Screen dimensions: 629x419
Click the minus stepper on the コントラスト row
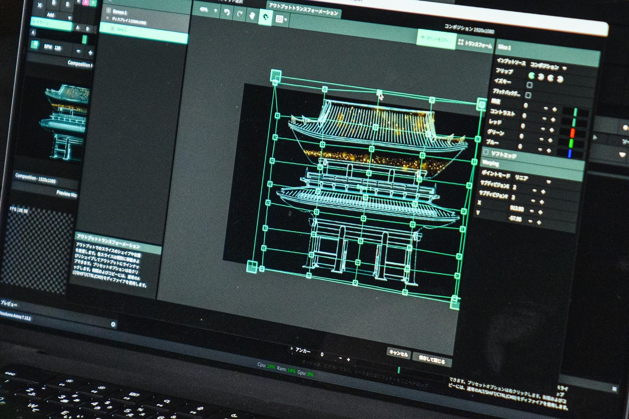(544, 119)
